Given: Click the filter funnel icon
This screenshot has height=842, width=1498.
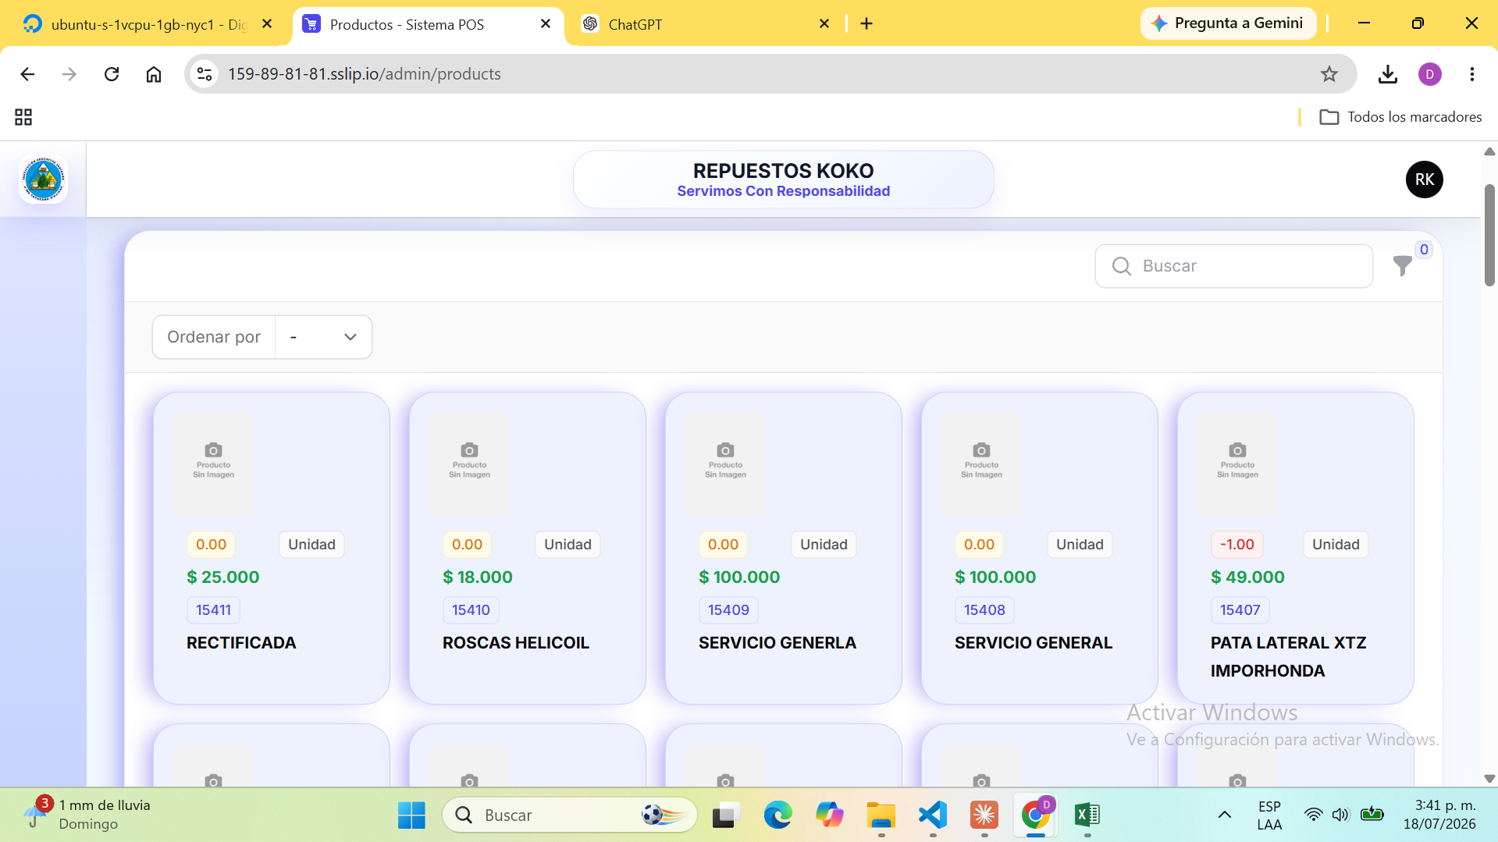Looking at the screenshot, I should pyautogui.click(x=1402, y=266).
